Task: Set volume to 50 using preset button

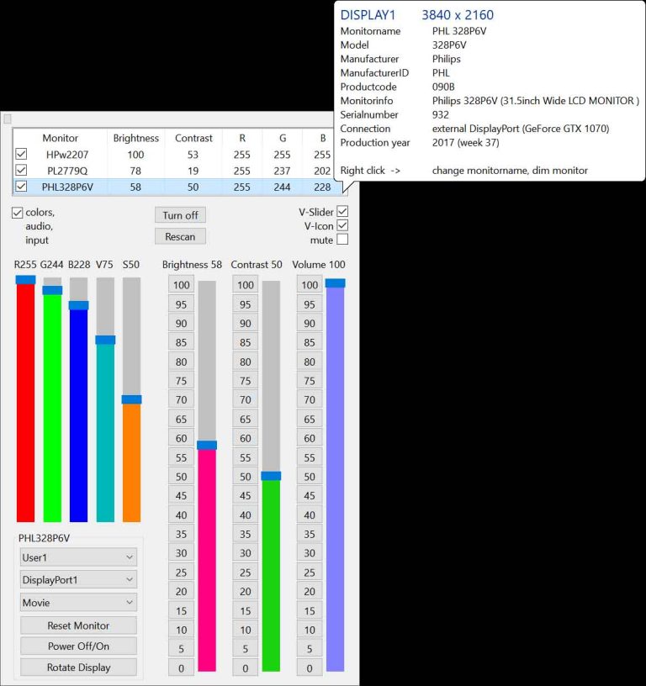Action: [x=310, y=477]
